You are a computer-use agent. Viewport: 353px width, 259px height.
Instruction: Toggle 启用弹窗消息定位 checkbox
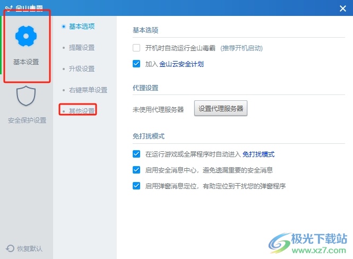(x=136, y=186)
